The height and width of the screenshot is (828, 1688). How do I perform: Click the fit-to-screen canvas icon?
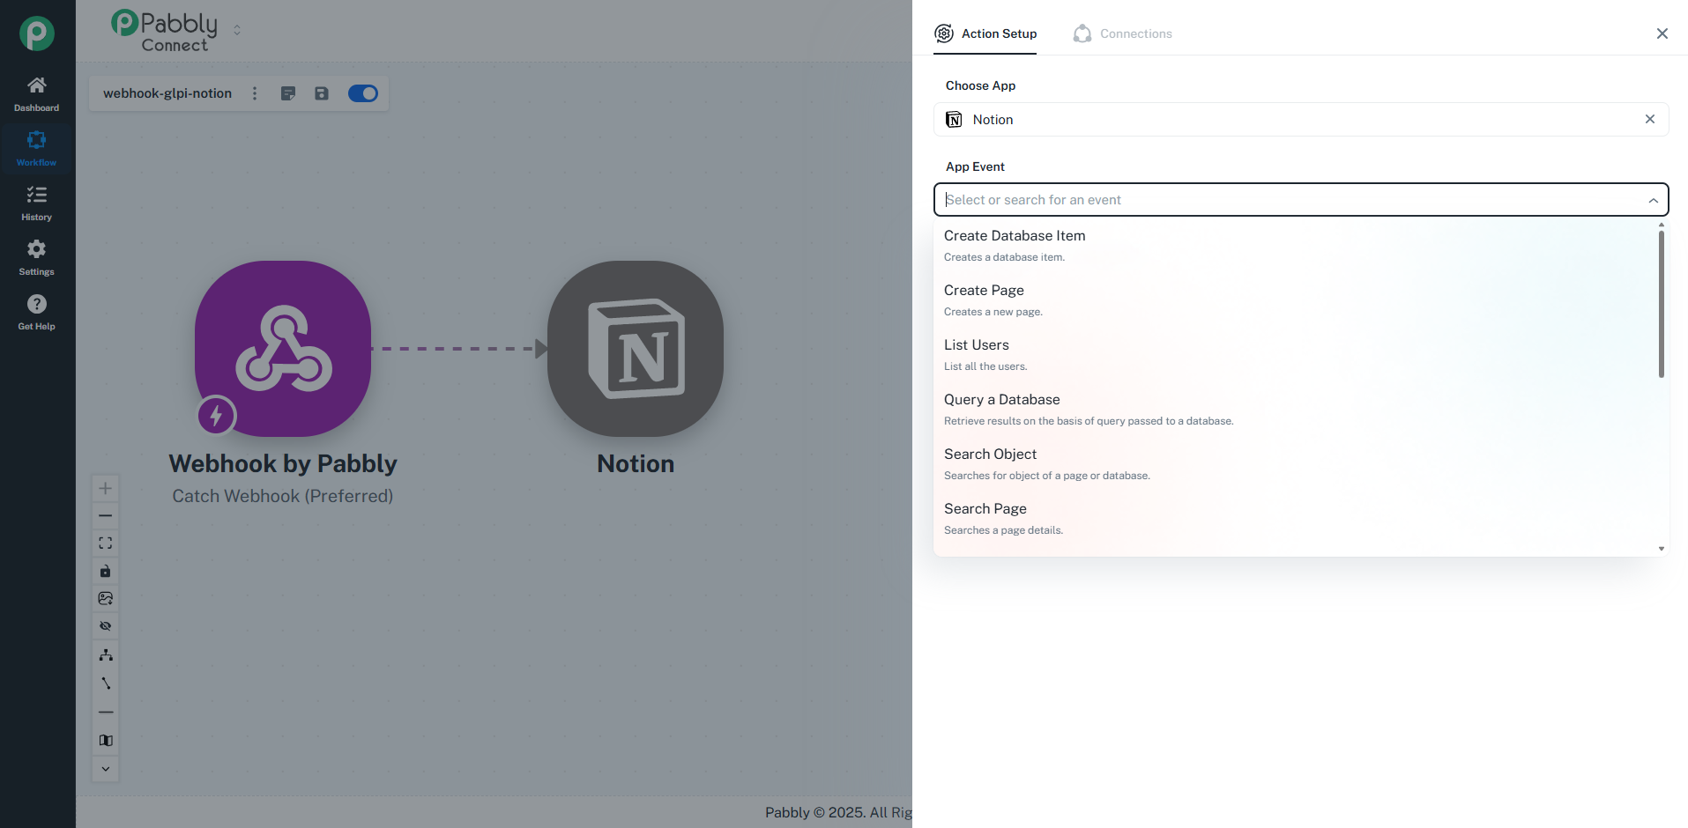(x=106, y=543)
